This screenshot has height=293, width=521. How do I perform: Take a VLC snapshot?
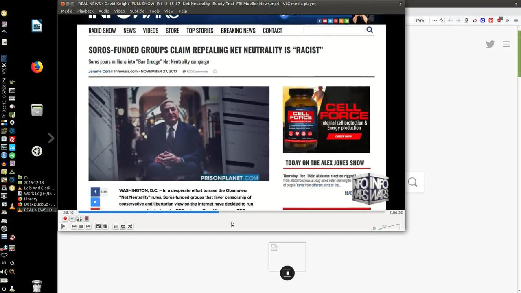coord(72,219)
